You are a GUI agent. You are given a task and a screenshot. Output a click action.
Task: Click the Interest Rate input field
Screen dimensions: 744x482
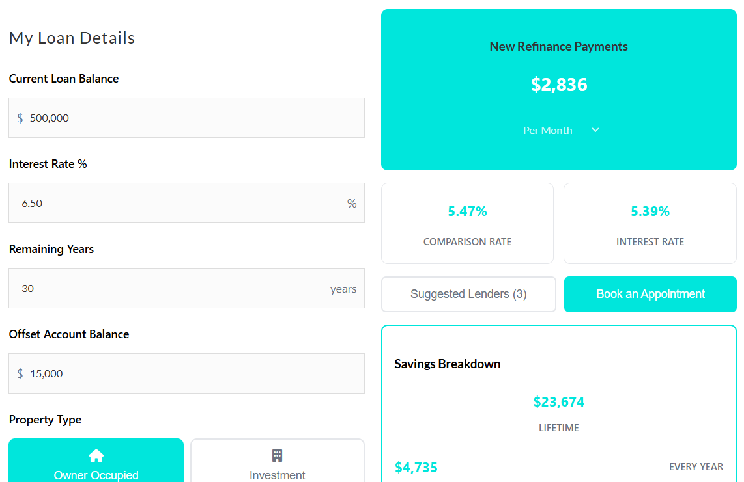click(186, 203)
